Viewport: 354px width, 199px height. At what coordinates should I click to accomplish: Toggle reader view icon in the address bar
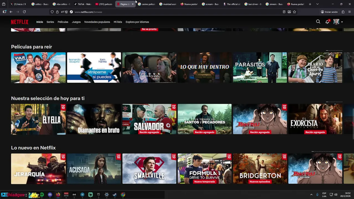[x=284, y=12]
